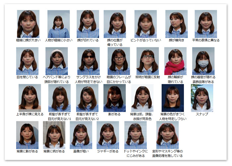Select the caption 背景の色がきつく人物を特定しづらい
The width and height of the screenshot is (232, 166).
click(x=173, y=116)
